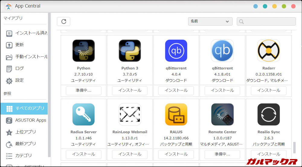Open the qBittorrent 4.1.8 round icon

point(222,51)
